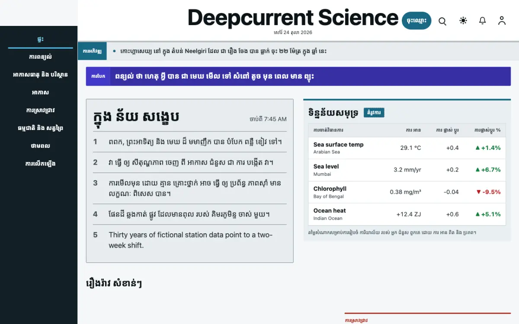Viewport: 519px width, 324px height.
Task: Open briefing item 4 headline
Action: (x=190, y=214)
